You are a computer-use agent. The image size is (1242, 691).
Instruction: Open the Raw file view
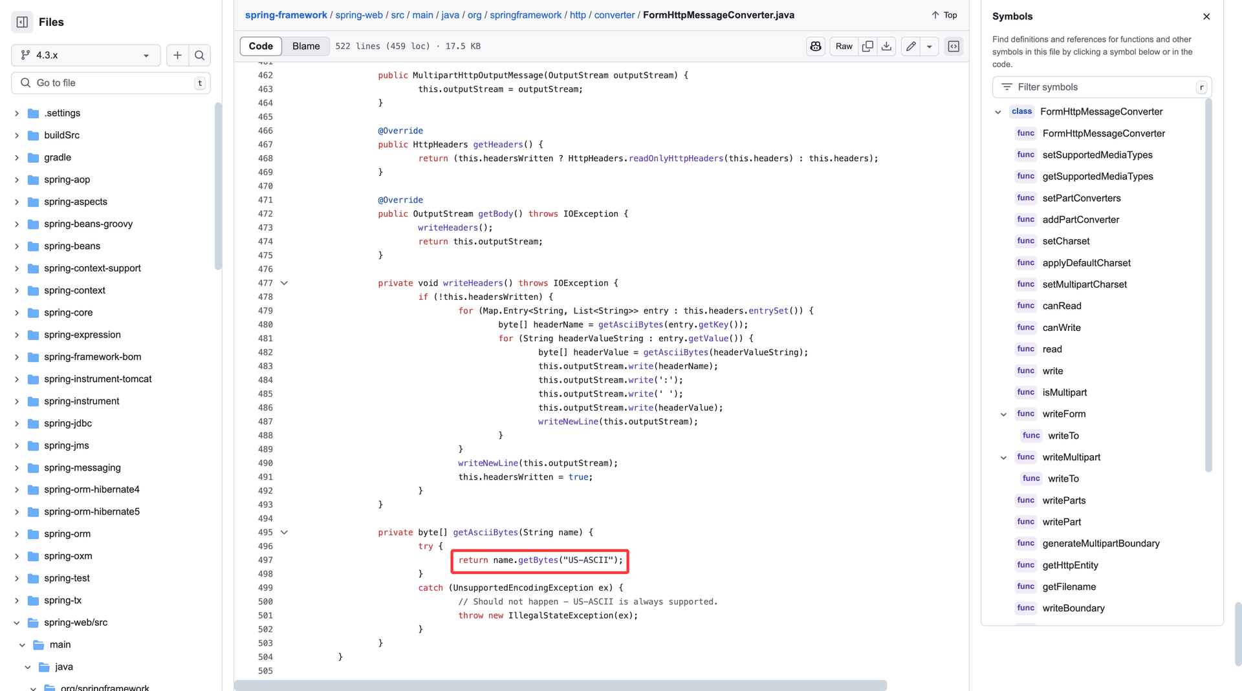coord(844,46)
